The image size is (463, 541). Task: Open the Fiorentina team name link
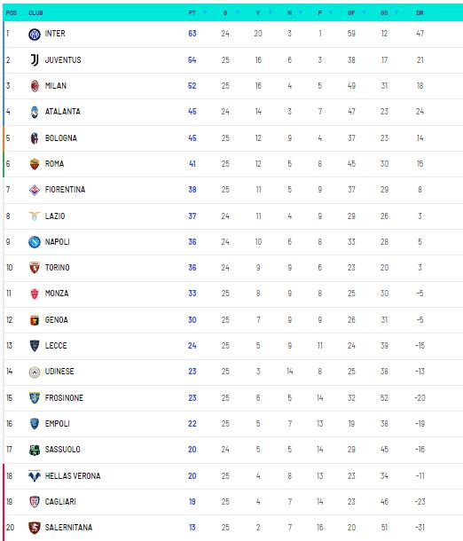[65, 190]
